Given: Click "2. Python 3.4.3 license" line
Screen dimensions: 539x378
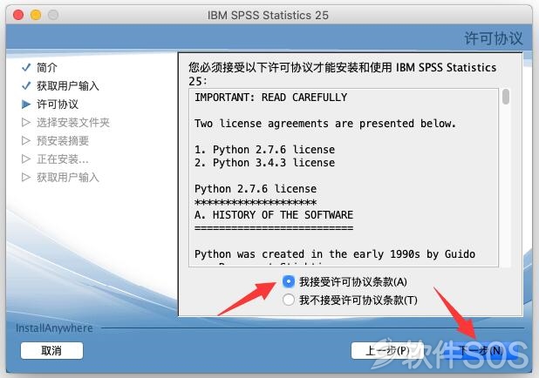Looking at the screenshot, I should (x=264, y=162).
